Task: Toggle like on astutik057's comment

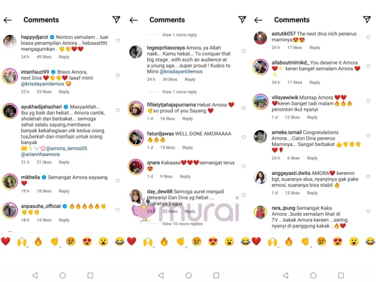Action: [368, 37]
